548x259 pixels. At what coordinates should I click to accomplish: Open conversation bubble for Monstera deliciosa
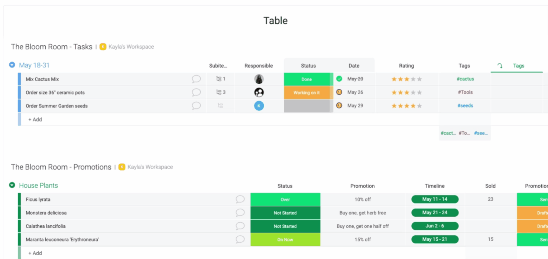(x=240, y=213)
